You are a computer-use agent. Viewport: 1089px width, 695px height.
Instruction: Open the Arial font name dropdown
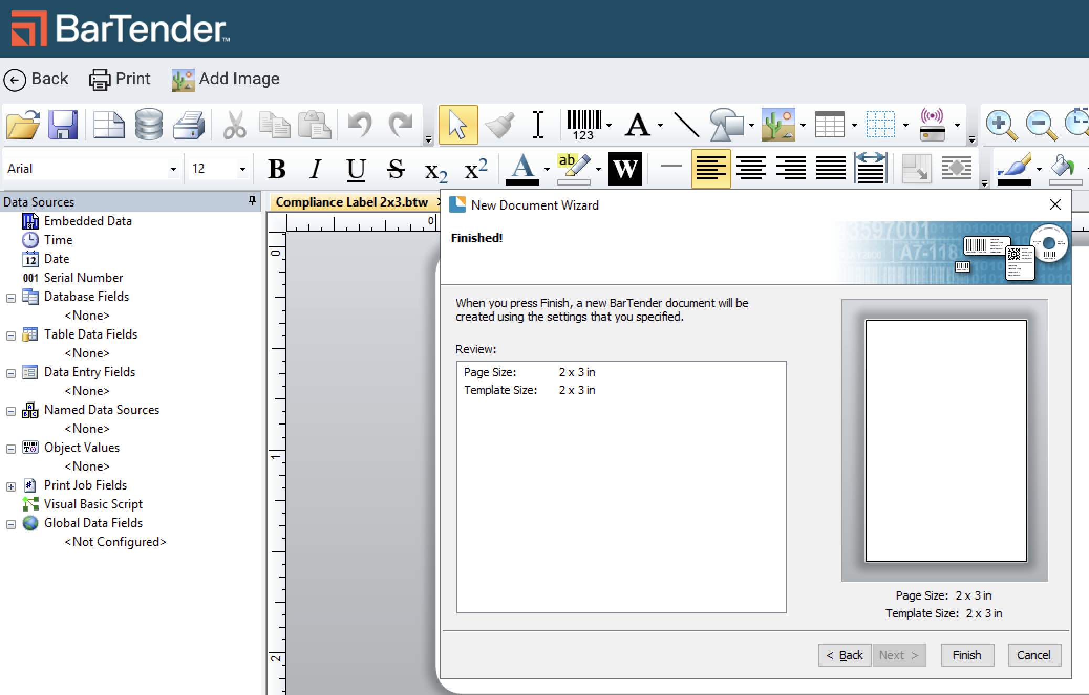(173, 169)
